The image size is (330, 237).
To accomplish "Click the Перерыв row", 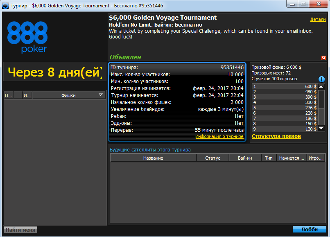I will point(177,130).
